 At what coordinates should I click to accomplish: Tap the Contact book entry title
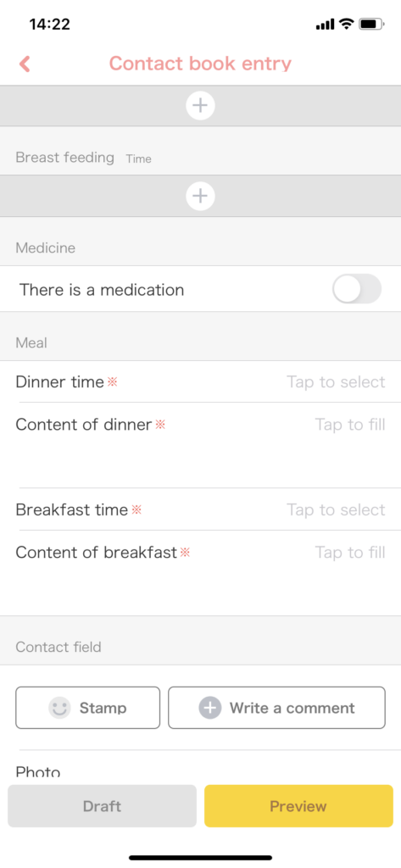pos(200,63)
